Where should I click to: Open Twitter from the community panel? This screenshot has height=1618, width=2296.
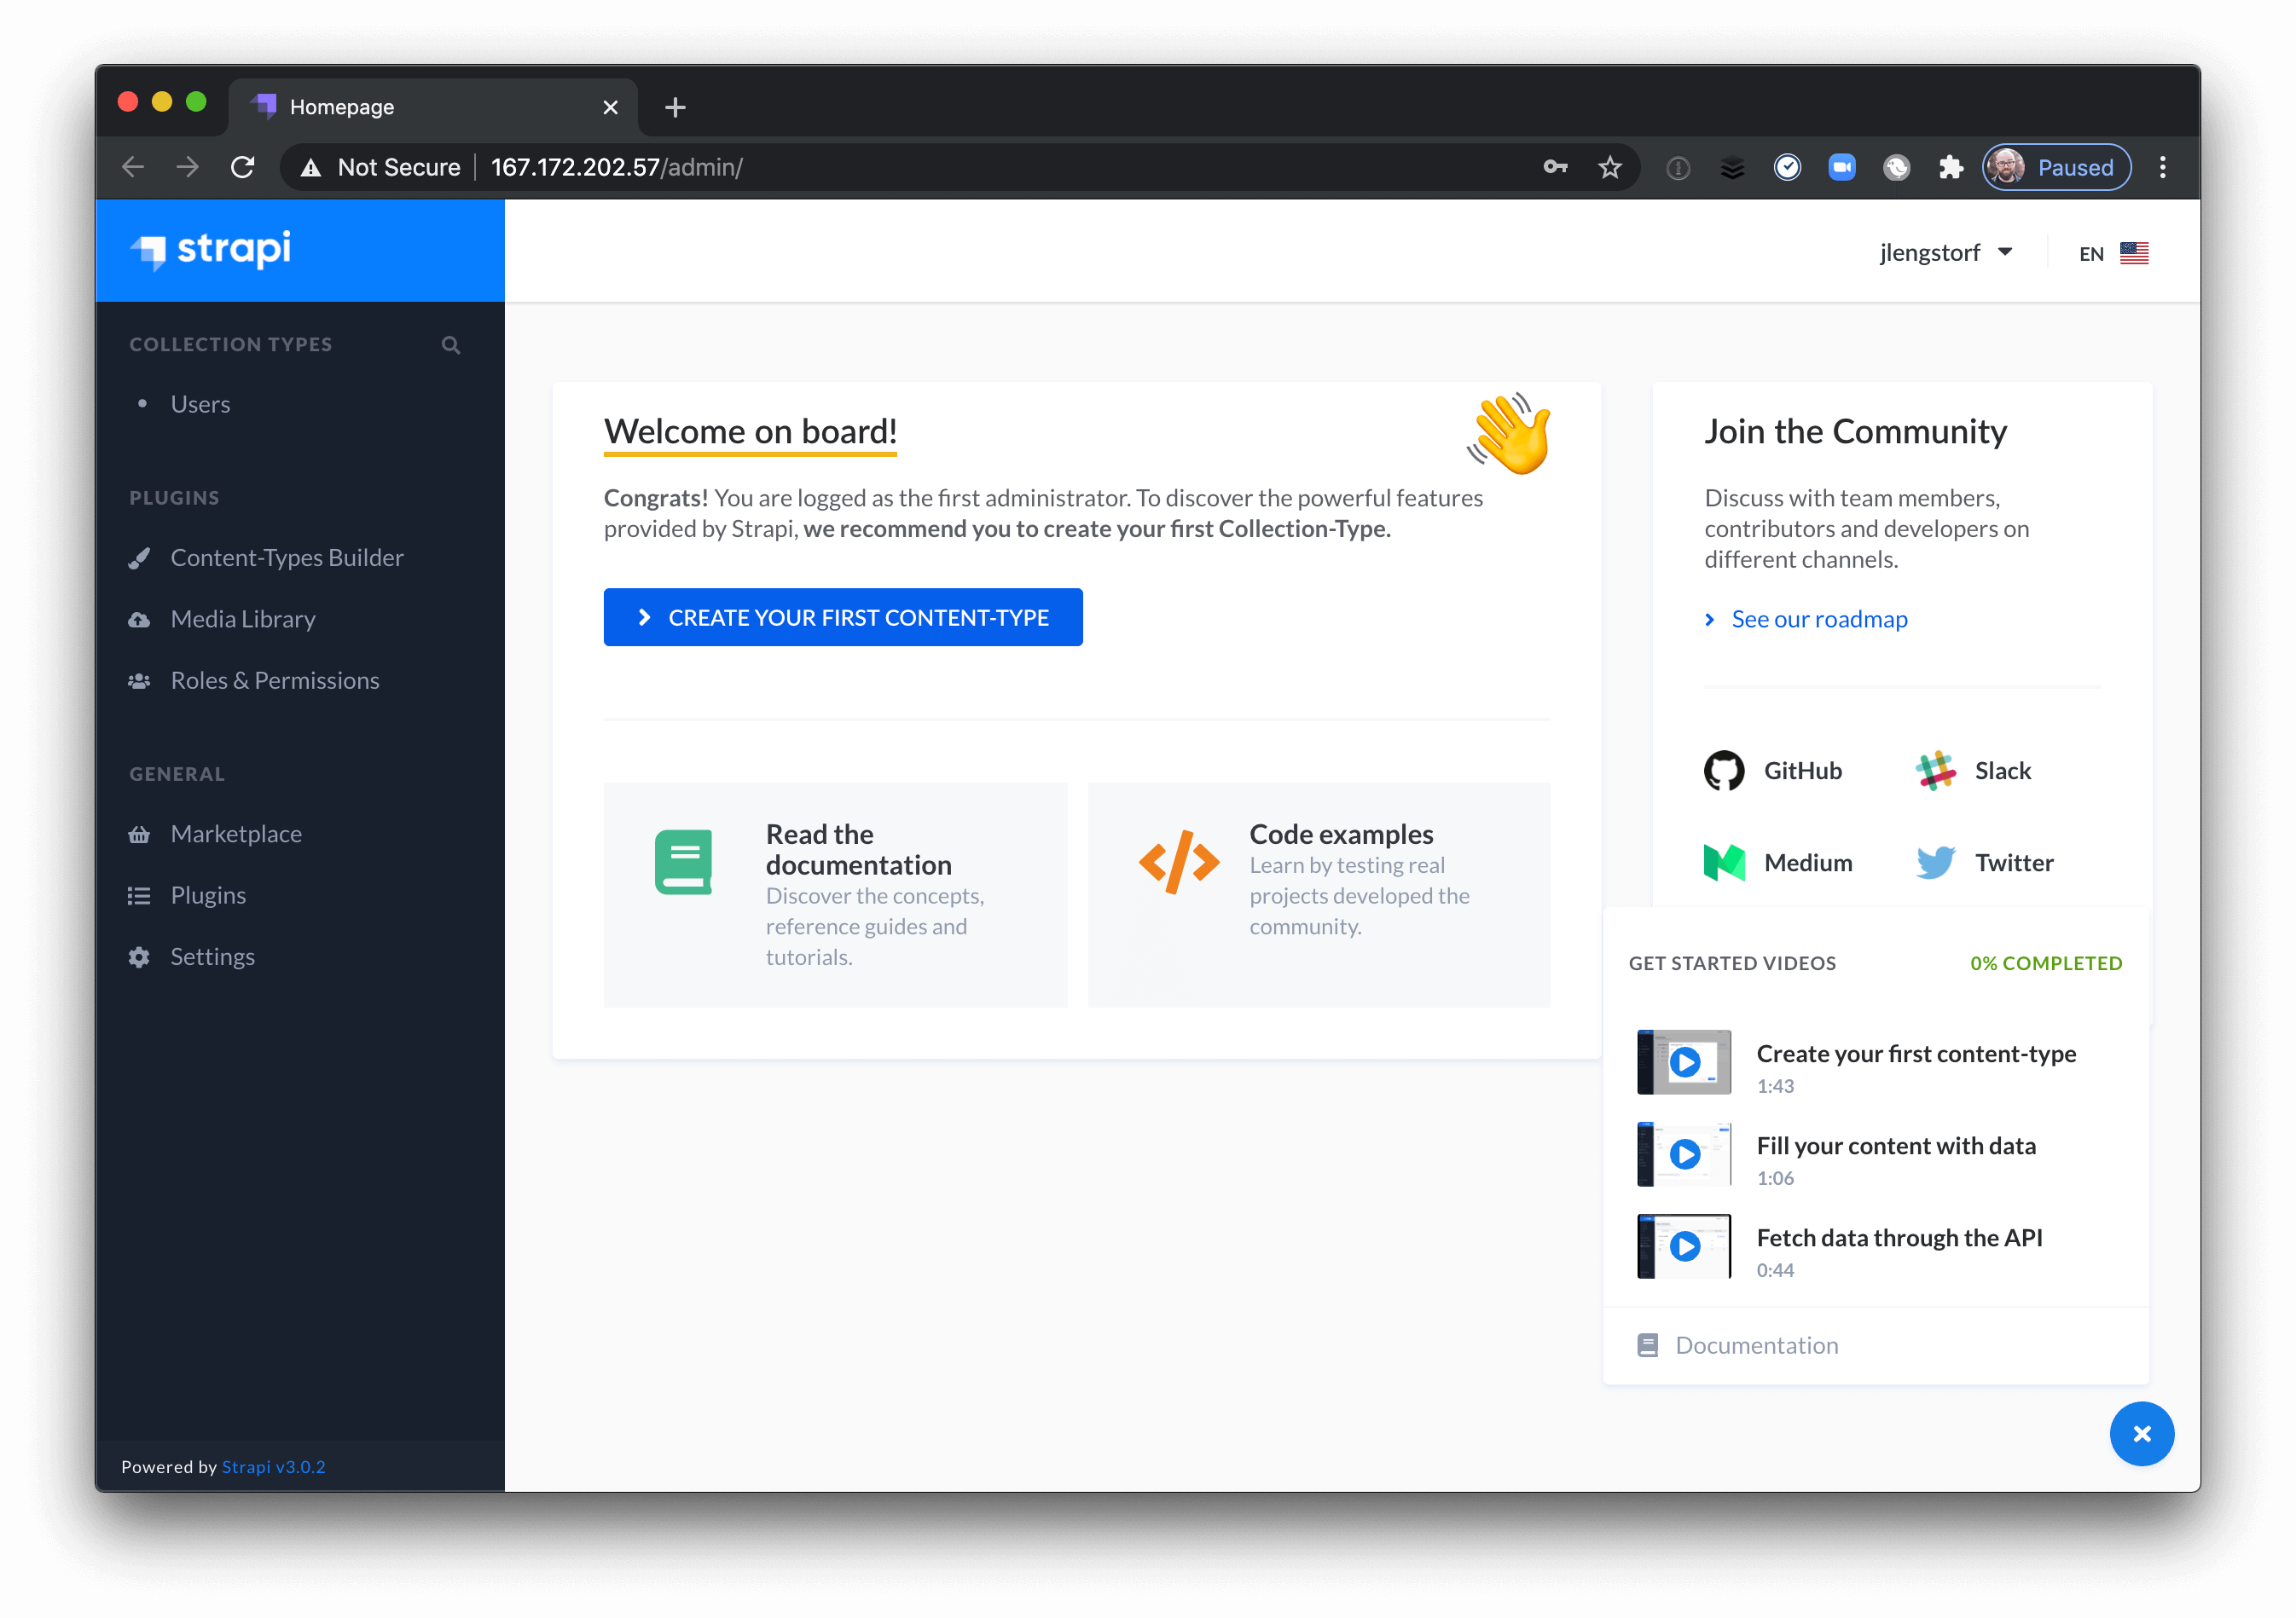1936,862
